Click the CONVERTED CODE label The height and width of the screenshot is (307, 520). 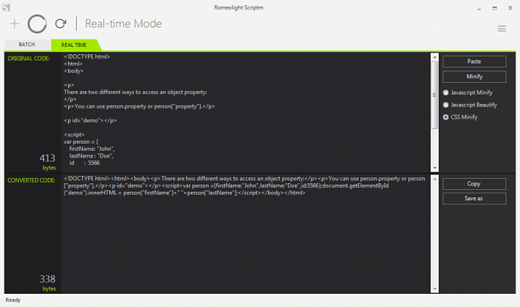31,180
